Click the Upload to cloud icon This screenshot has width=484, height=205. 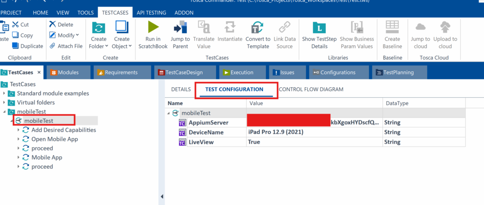pos(445,27)
